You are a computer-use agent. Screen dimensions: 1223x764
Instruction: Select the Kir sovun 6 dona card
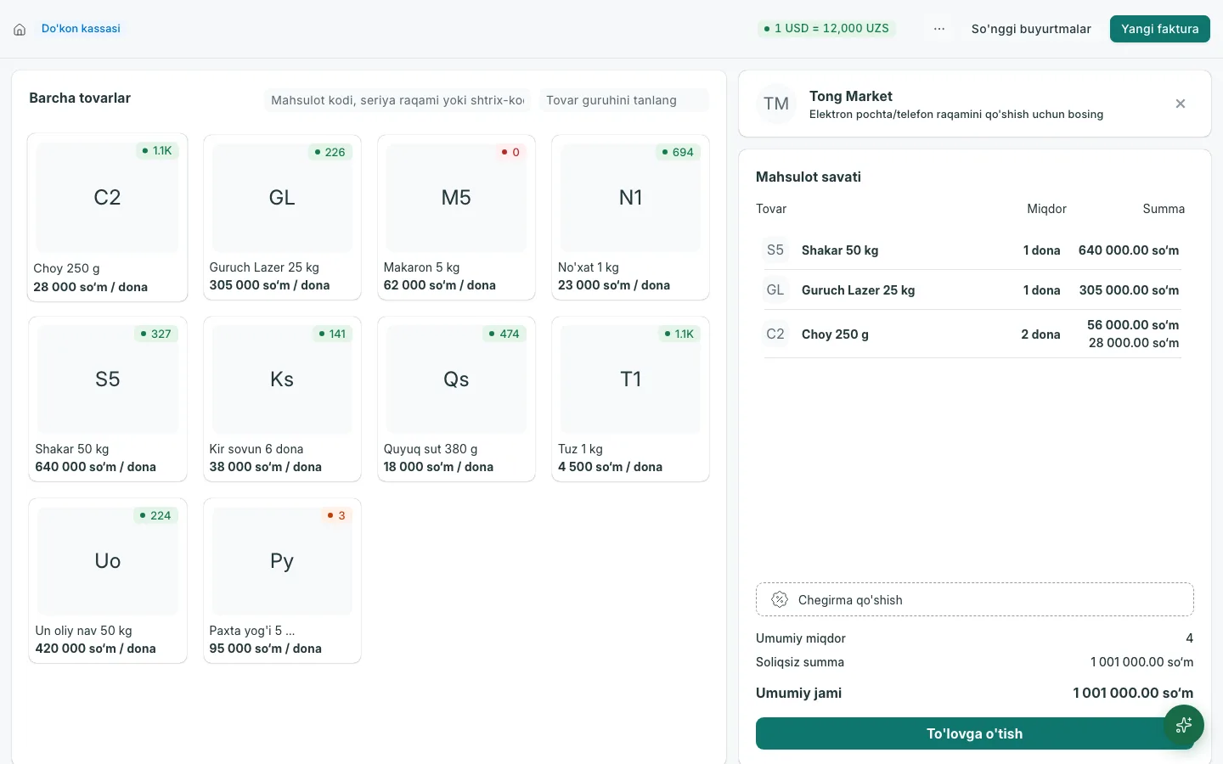click(x=282, y=399)
